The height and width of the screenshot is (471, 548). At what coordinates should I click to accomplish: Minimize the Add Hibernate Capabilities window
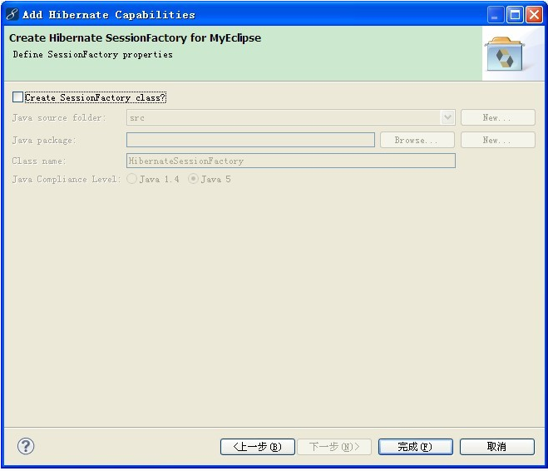(496, 15)
